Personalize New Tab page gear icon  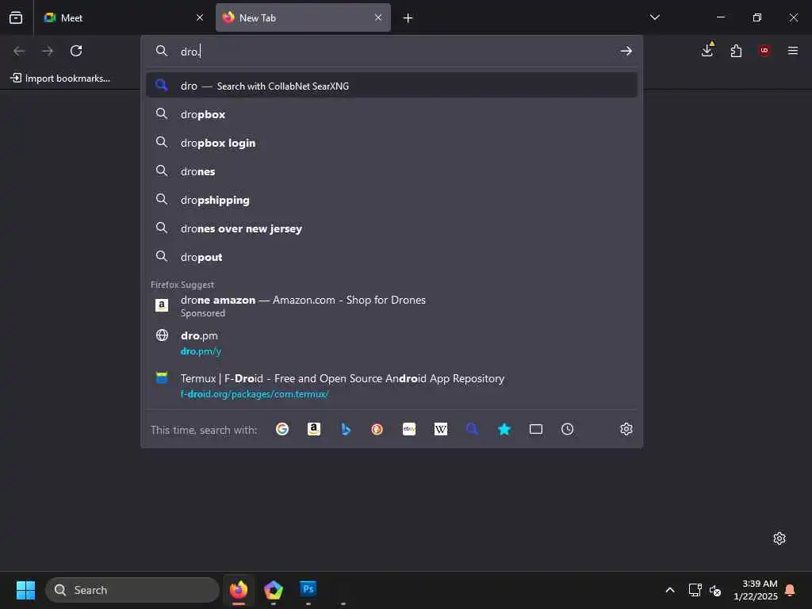779,538
